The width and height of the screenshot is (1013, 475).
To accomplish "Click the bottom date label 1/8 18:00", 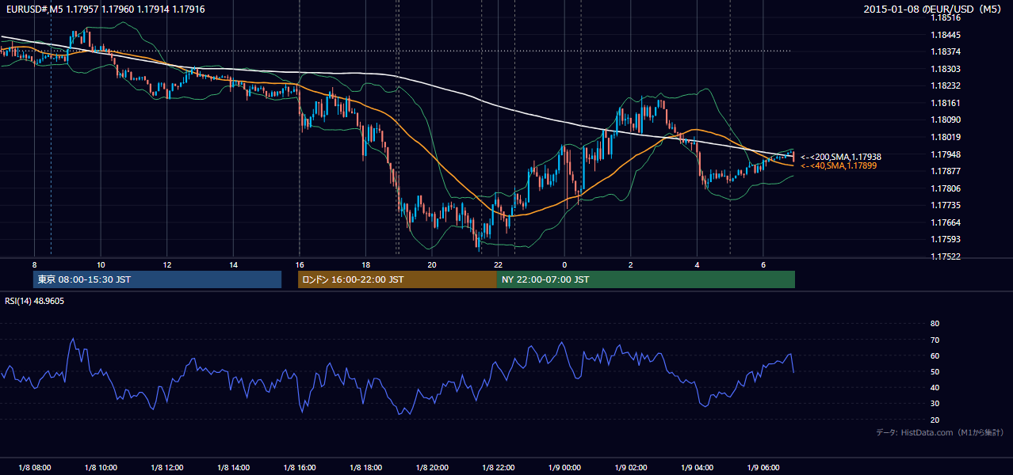I will pos(365,468).
